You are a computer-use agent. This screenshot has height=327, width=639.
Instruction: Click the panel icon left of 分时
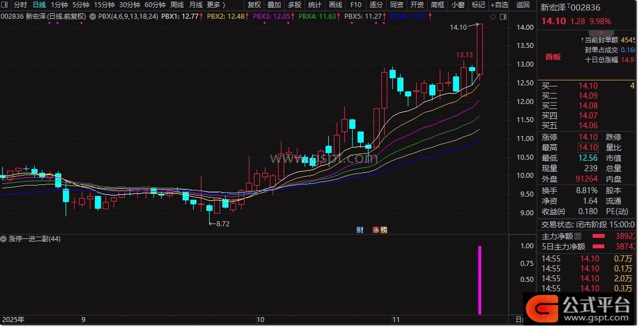[x=6, y=5]
